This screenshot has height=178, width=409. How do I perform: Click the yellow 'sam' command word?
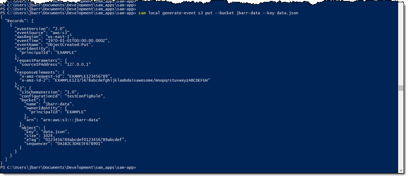(142, 13)
